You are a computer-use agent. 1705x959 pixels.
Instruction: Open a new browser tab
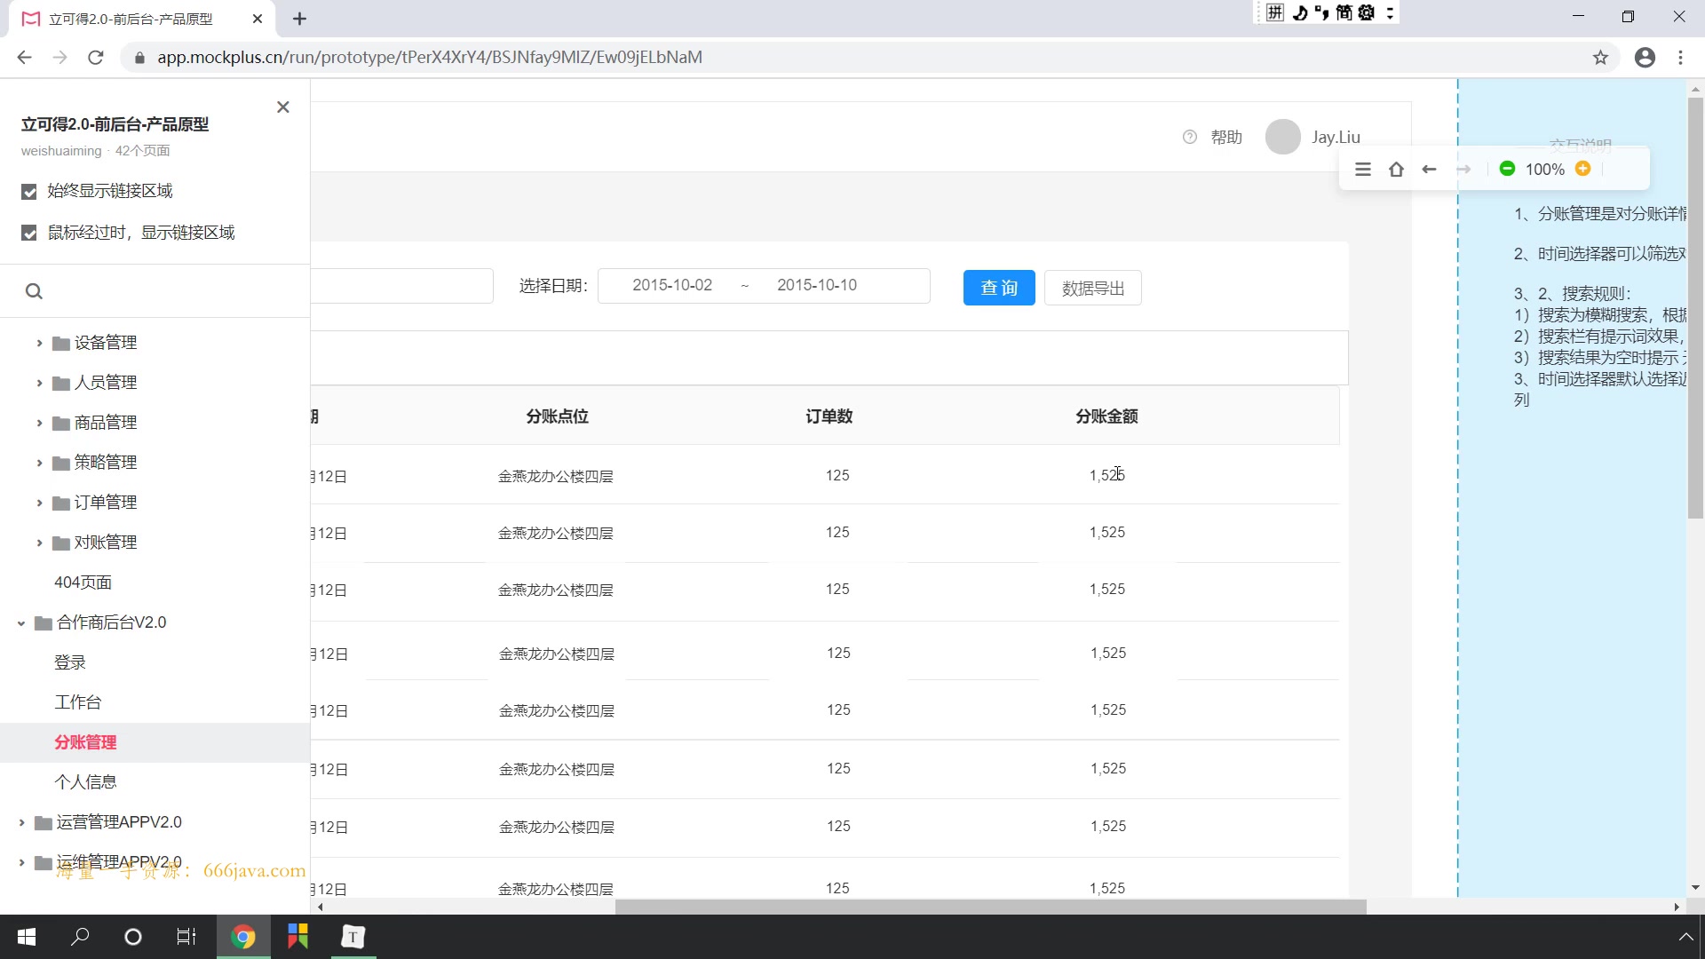[x=300, y=19]
